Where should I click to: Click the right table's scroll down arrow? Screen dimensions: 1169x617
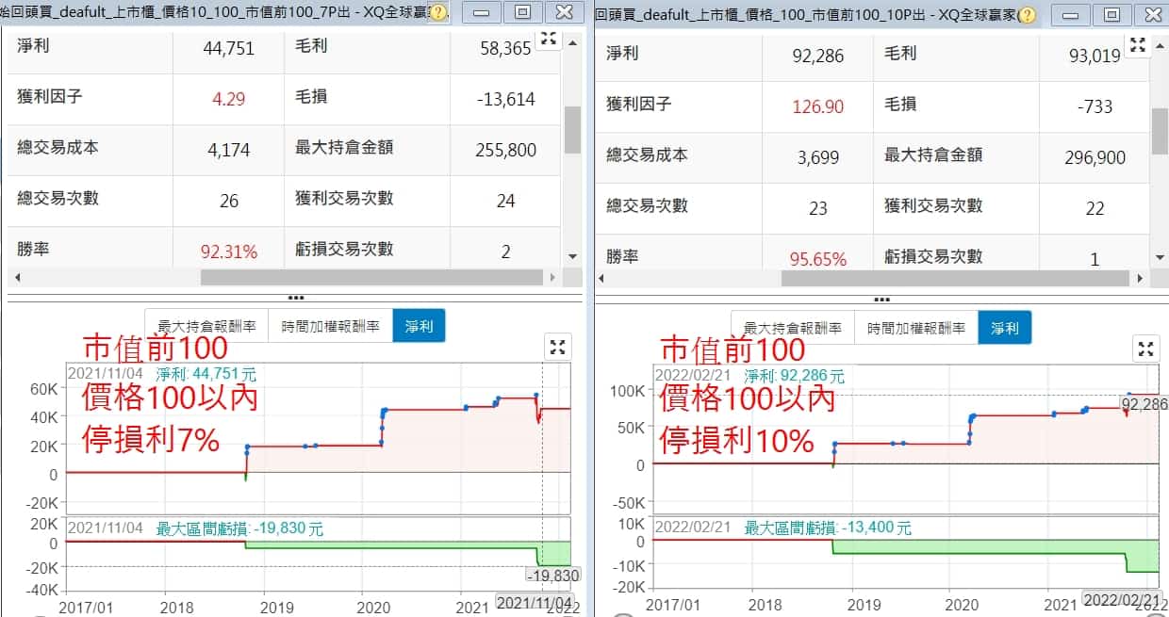point(1160,257)
